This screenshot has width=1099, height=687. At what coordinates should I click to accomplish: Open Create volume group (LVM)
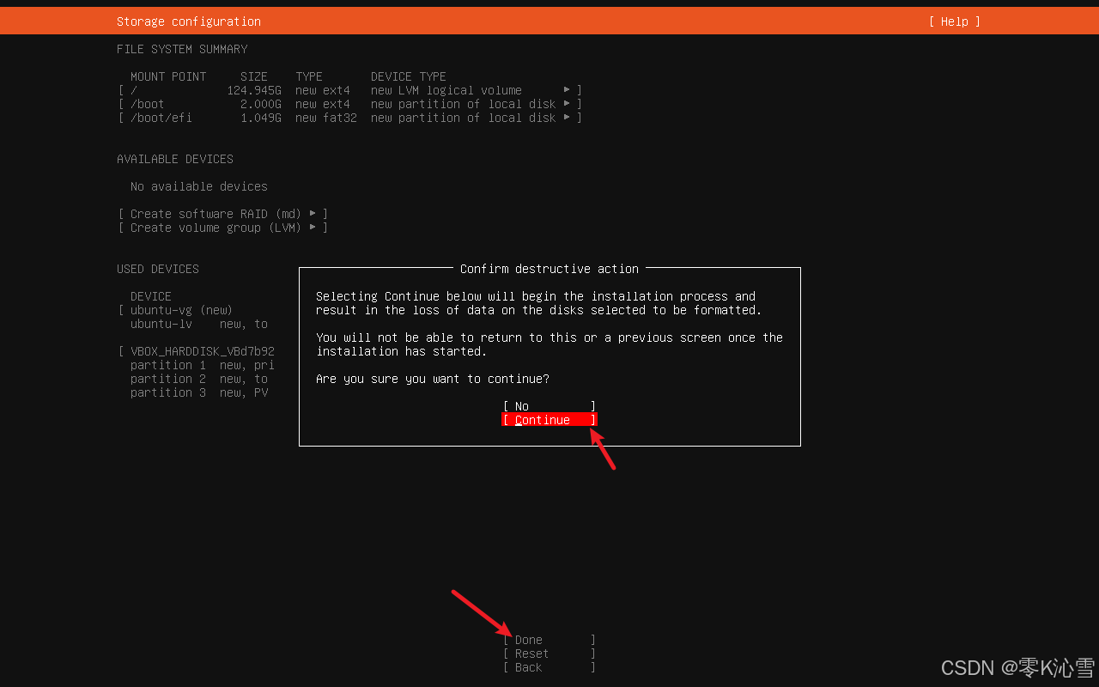[x=223, y=228]
